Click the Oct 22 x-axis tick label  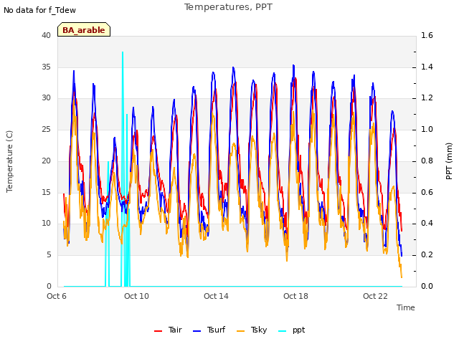[x=375, y=296]
